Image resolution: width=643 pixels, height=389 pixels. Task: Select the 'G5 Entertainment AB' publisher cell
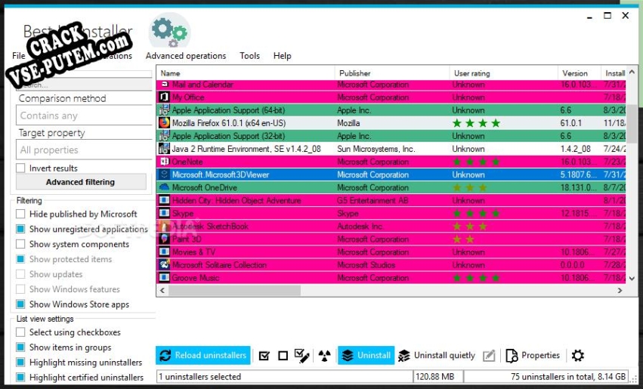[x=373, y=200]
